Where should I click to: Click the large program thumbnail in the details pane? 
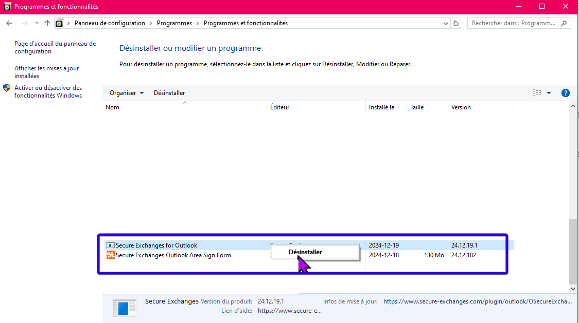[x=125, y=308]
